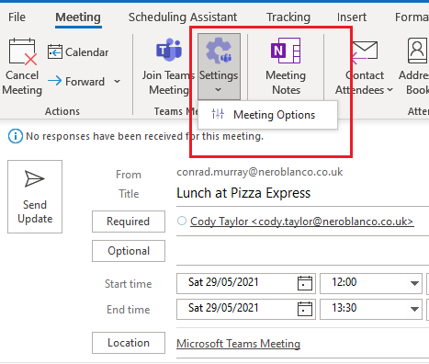Click the Cancel Meeting icon
429x364 pixels.
(22, 51)
